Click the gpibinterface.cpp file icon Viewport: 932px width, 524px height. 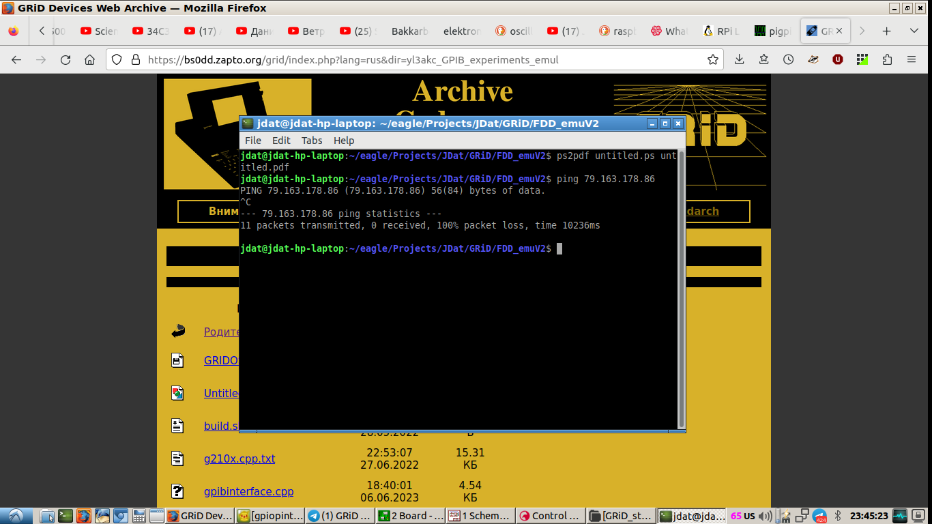177,491
